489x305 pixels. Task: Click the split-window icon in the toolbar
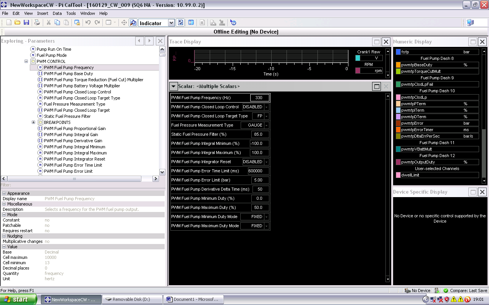[191, 22]
